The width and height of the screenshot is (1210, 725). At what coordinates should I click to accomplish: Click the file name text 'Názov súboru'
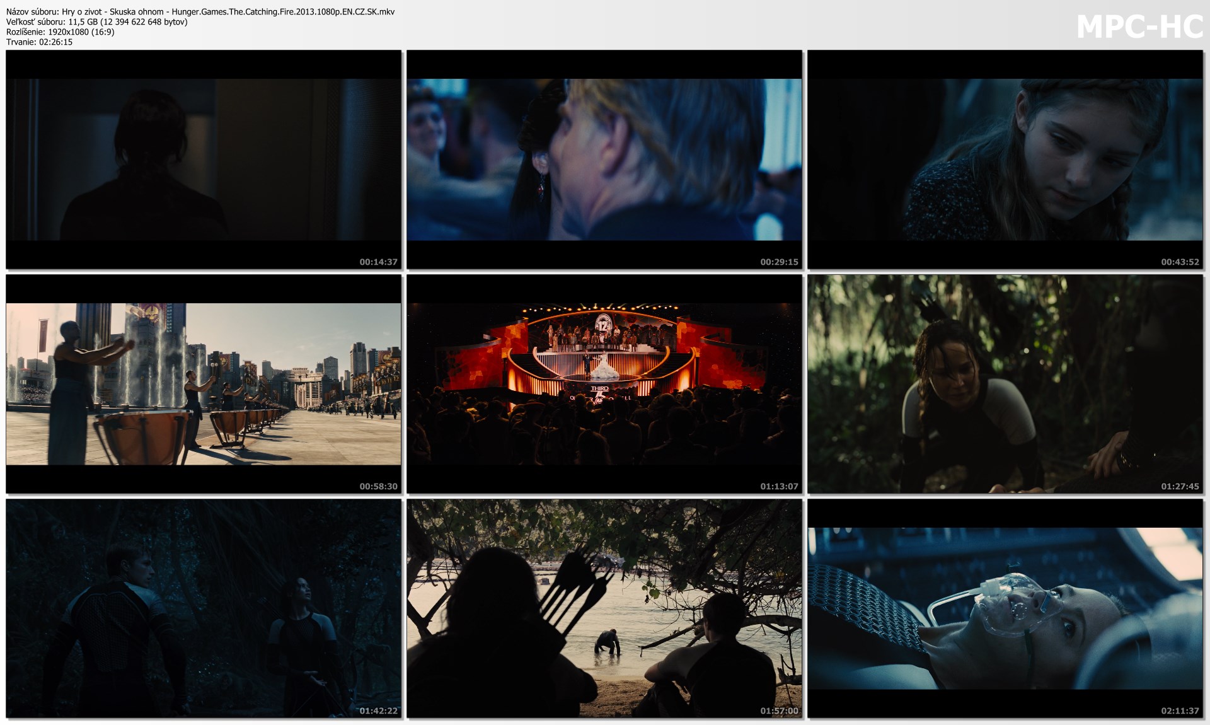tap(33, 11)
